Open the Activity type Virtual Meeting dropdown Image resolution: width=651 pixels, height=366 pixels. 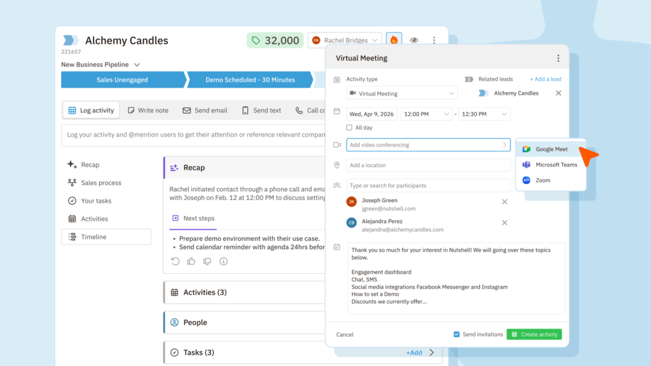click(402, 93)
